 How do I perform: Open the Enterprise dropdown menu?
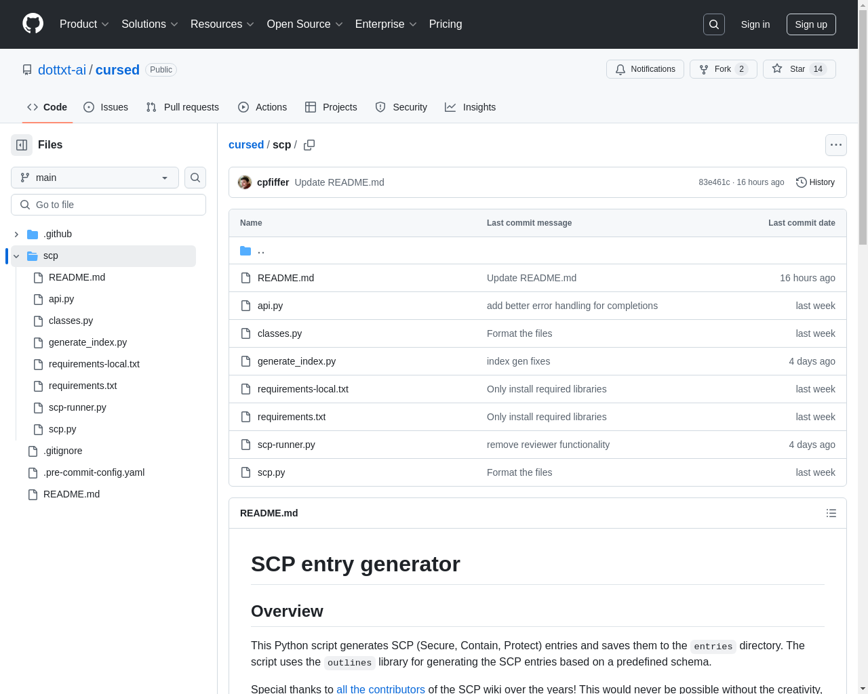coord(386,24)
